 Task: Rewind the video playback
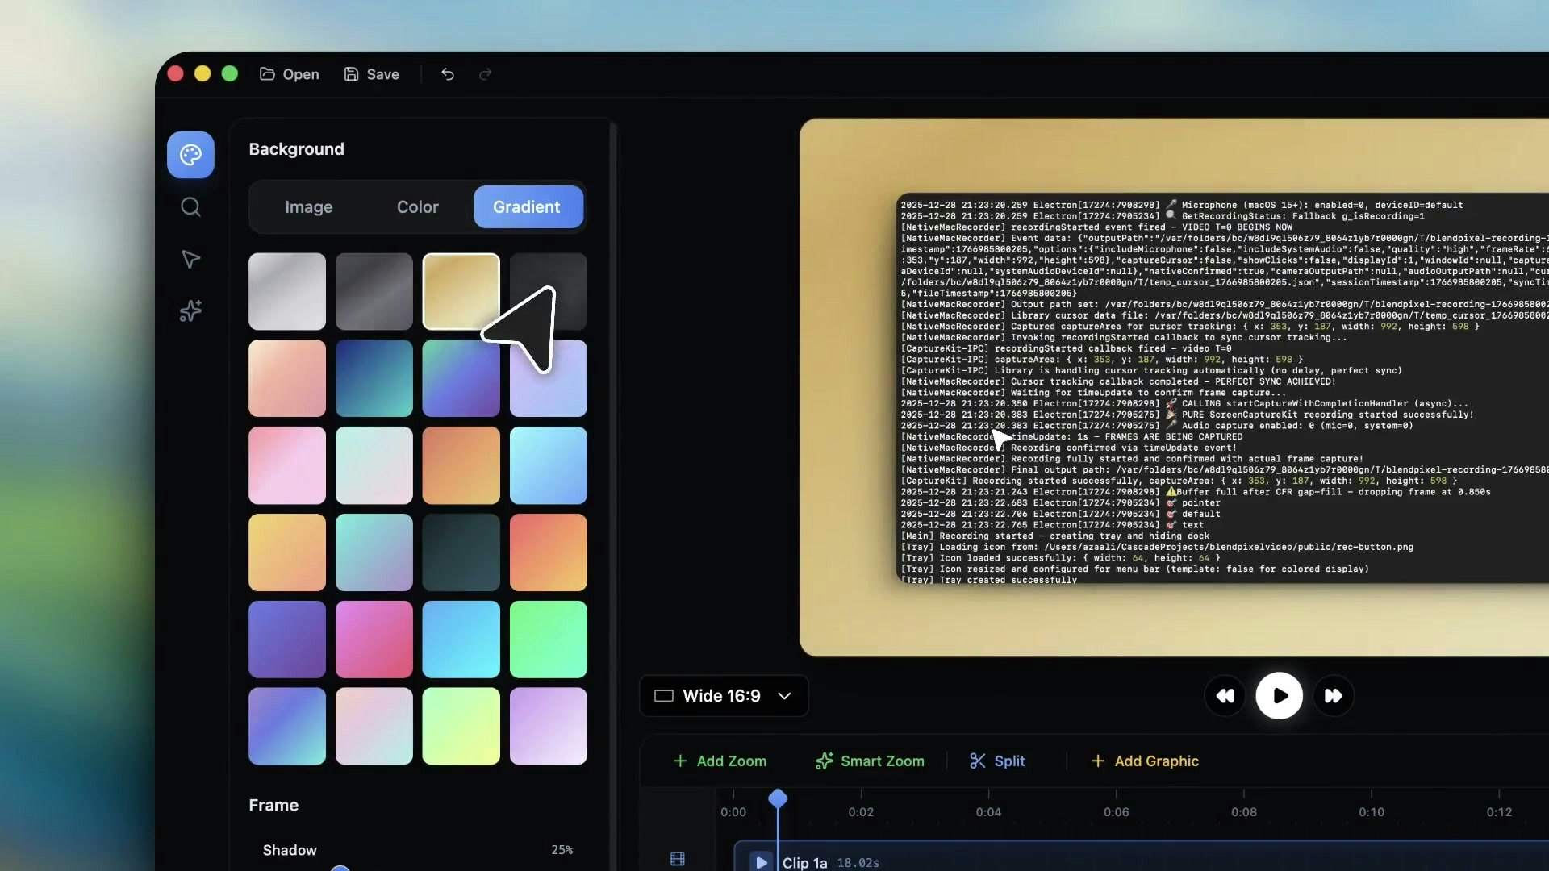click(1225, 696)
